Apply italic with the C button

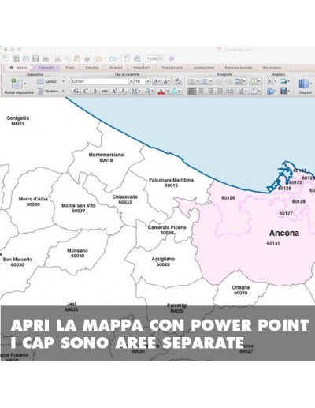click(x=85, y=91)
